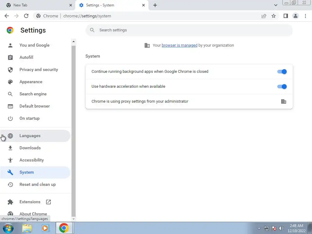Open the profile avatar button
Image resolution: width=312 pixels, height=234 pixels.
[296, 16]
